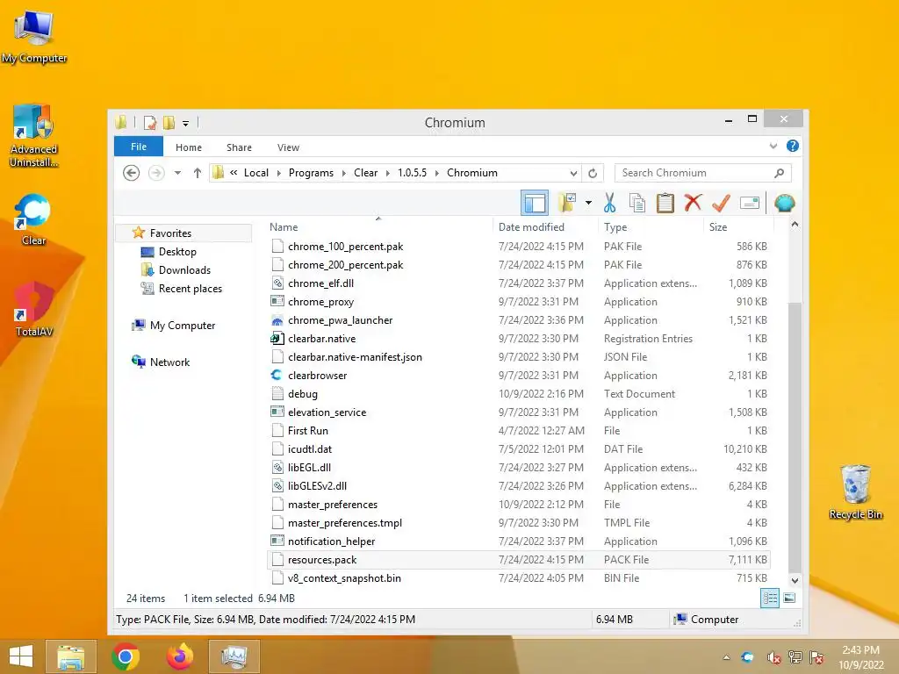Select resources.pack file row
899x674 pixels.
518,559
